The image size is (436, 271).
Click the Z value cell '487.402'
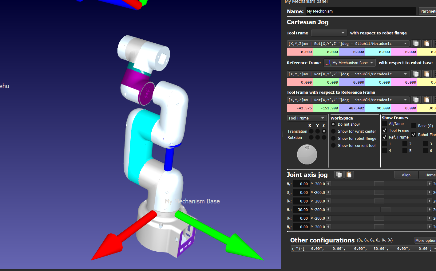(352, 108)
